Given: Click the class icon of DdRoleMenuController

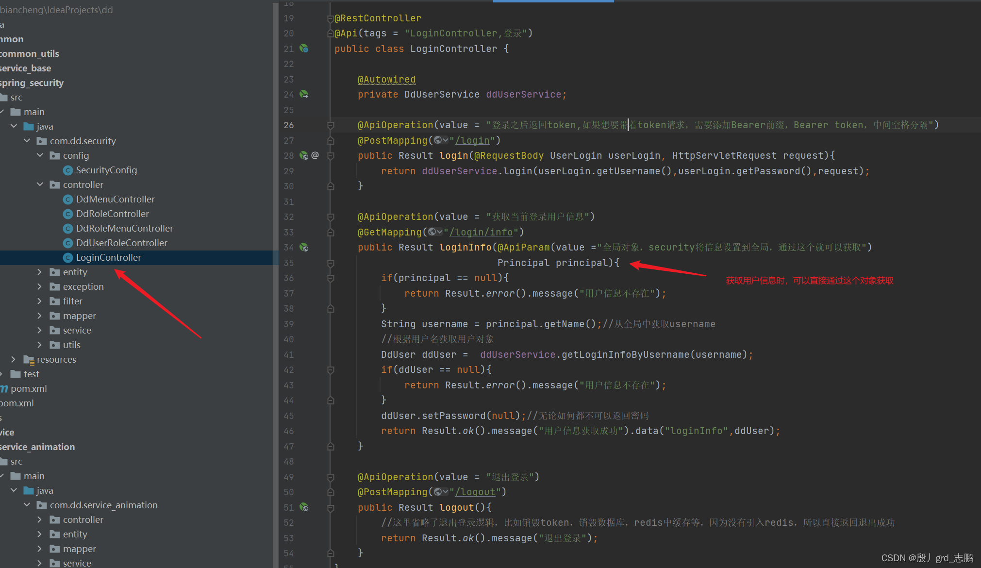Looking at the screenshot, I should pos(68,229).
